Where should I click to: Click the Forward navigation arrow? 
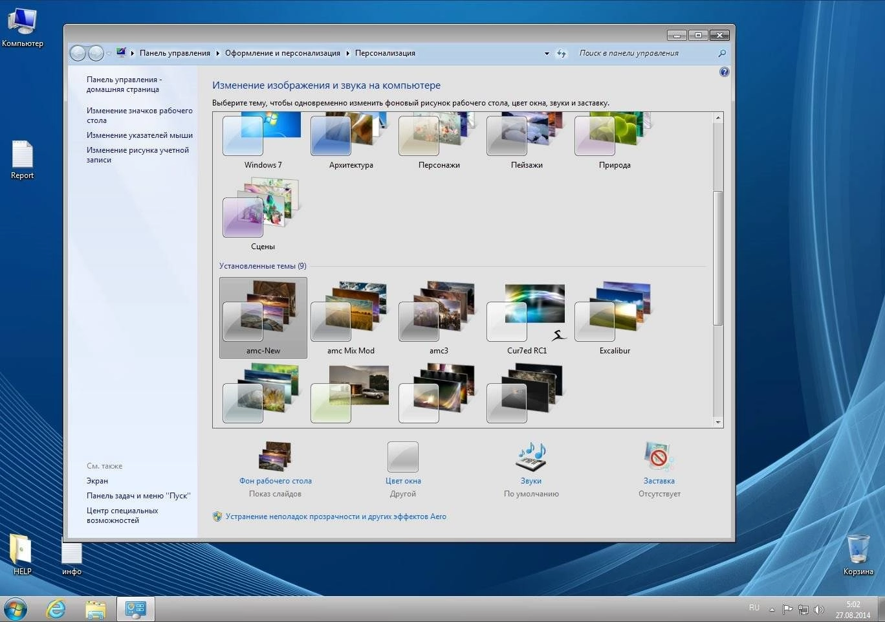96,53
